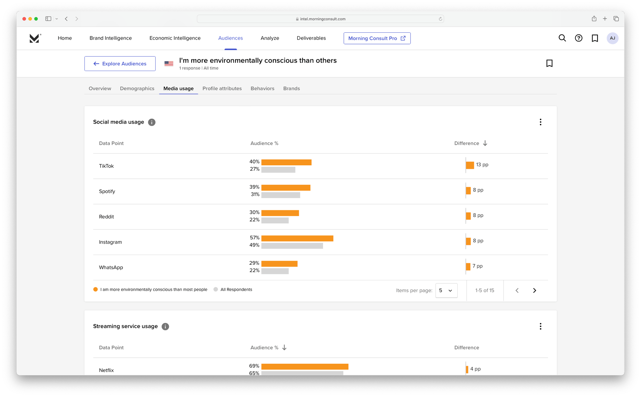Screen dimensions: 641x397
Task: Click the Netflix row label
Action: pyautogui.click(x=106, y=370)
